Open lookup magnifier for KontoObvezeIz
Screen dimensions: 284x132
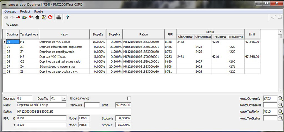pos(280,98)
